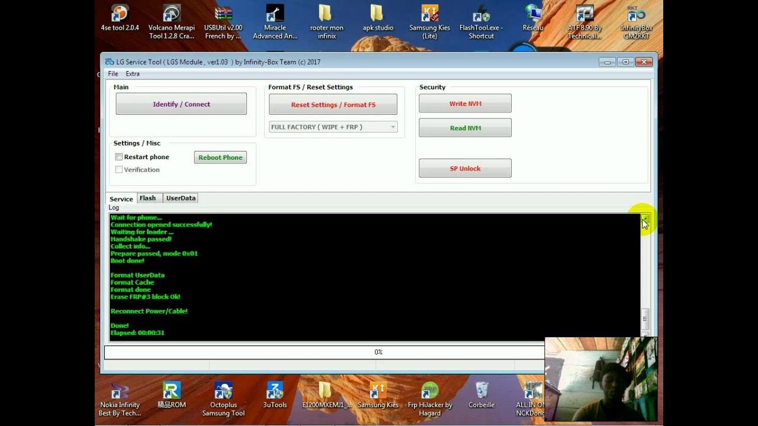Click the webcam overlay thumbnail
The width and height of the screenshot is (758, 426).
601,379
